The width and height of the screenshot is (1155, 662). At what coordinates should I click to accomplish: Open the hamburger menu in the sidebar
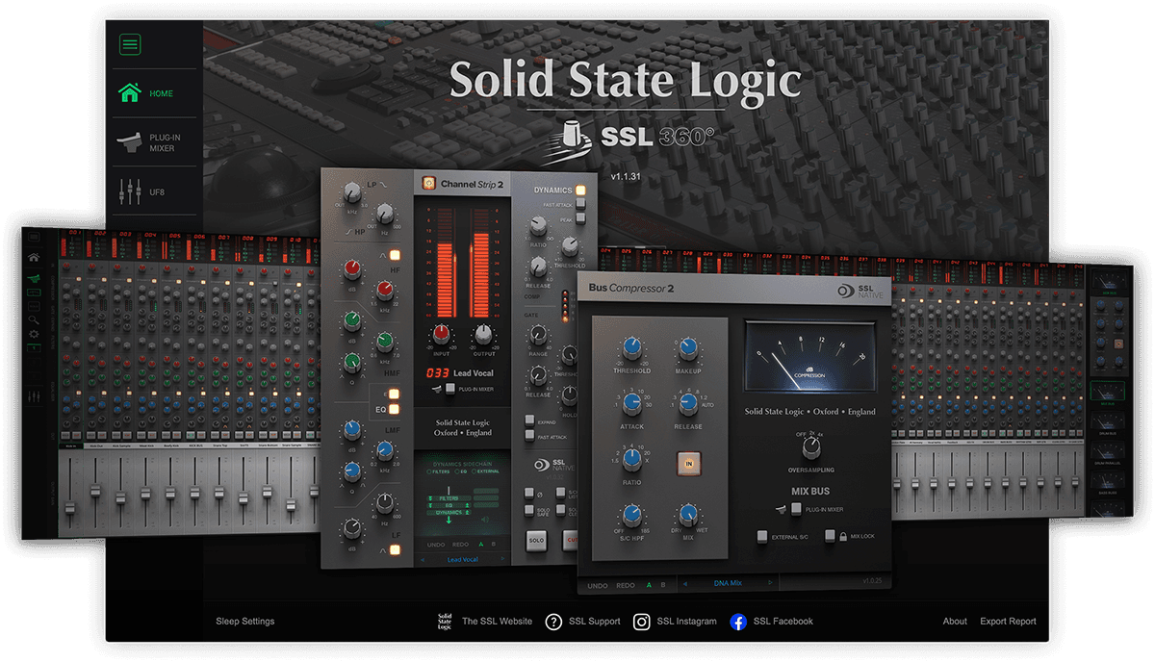130,44
